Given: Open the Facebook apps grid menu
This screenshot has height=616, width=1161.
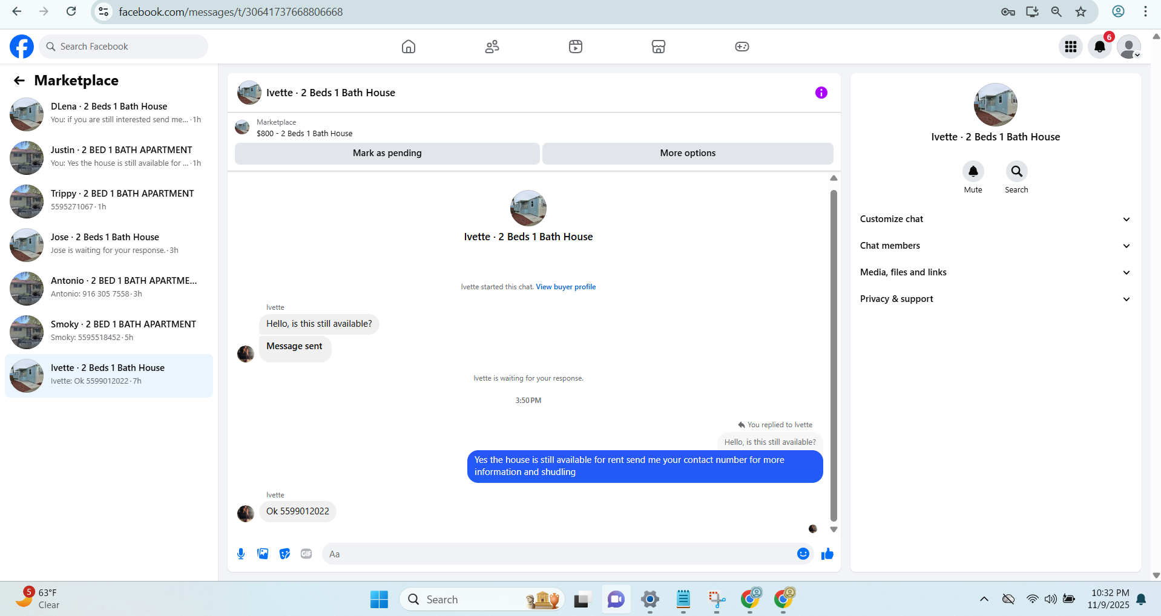Looking at the screenshot, I should [x=1071, y=47].
